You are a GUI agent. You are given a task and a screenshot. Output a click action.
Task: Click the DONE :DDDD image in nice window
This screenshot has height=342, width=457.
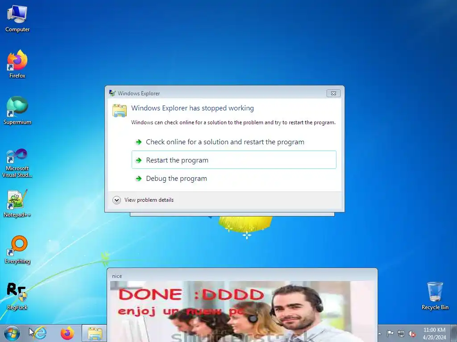coord(242,311)
